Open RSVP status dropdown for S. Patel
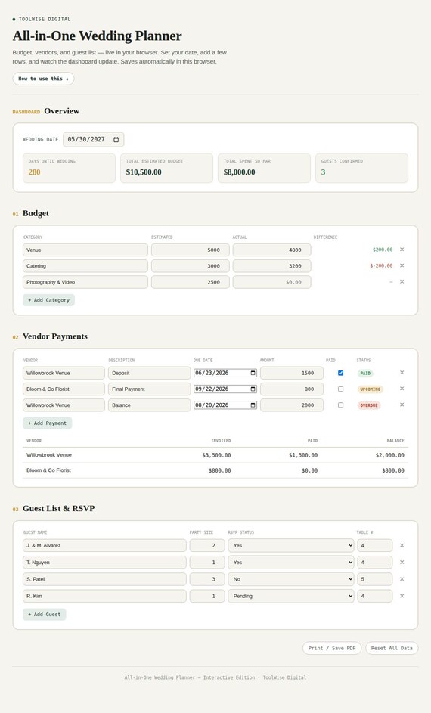The width and height of the screenshot is (431, 713). 291,579
